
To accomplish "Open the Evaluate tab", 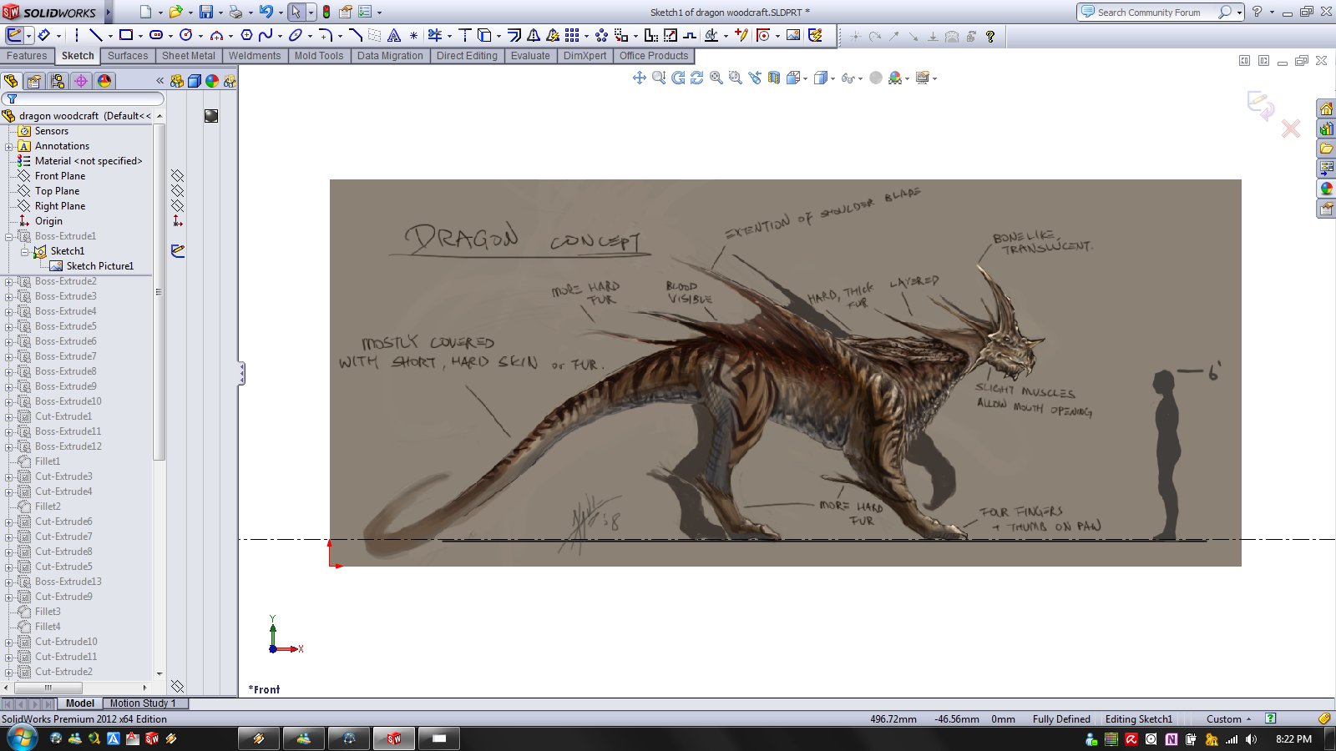I will click(530, 56).
